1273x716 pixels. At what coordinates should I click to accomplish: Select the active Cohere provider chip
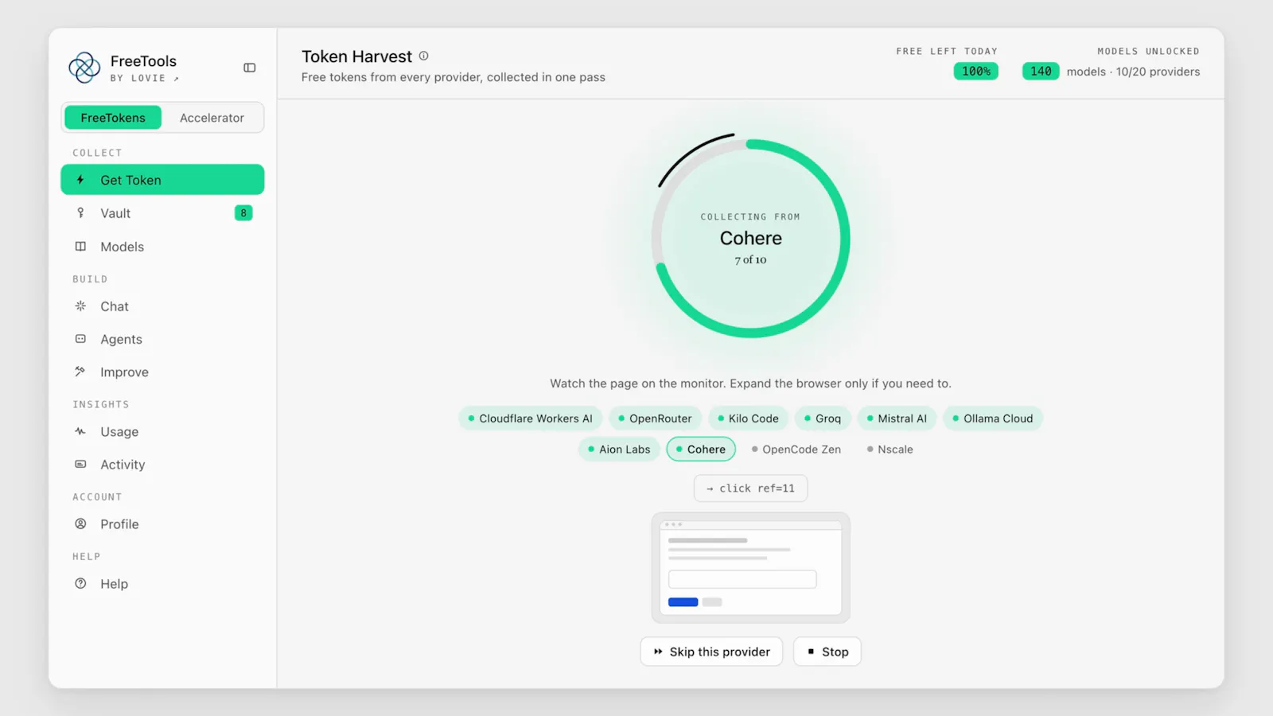701,449
